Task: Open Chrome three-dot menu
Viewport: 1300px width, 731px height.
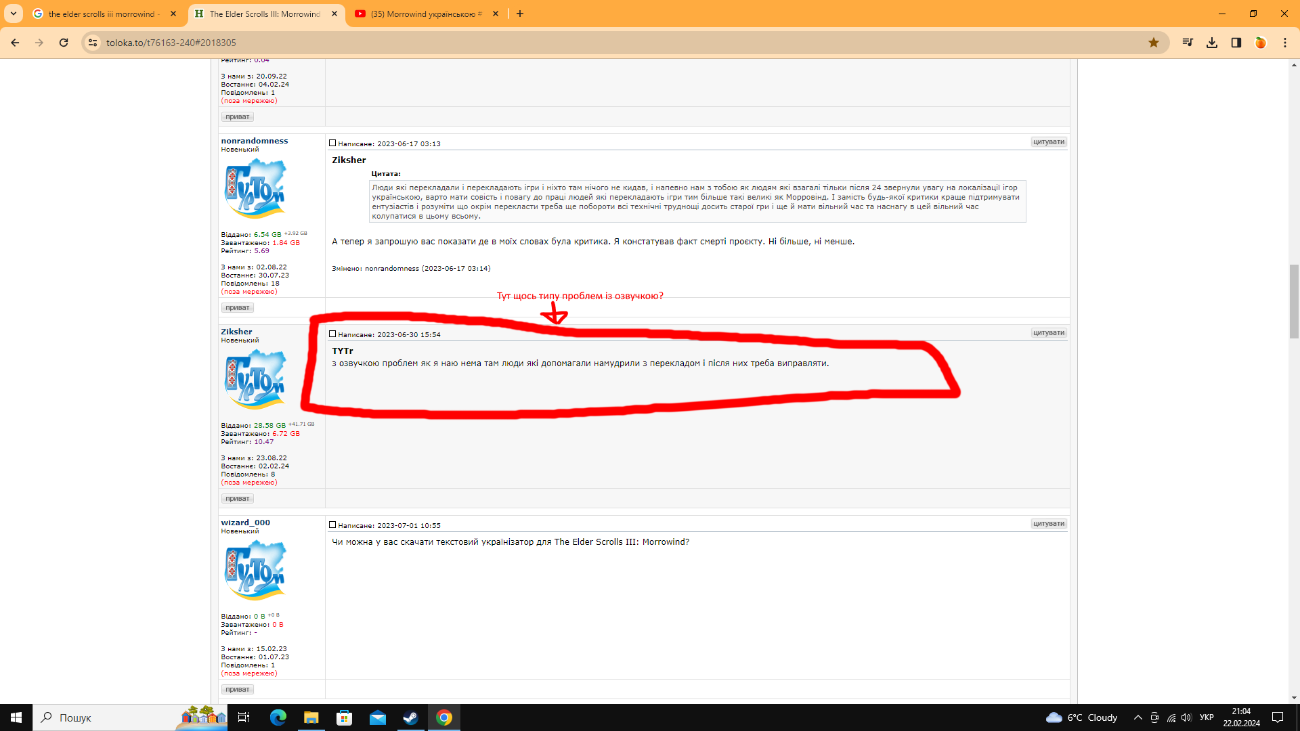Action: pos(1285,43)
